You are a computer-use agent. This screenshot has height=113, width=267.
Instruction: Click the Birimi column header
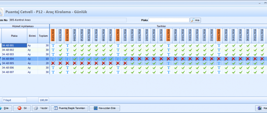click(x=32, y=36)
